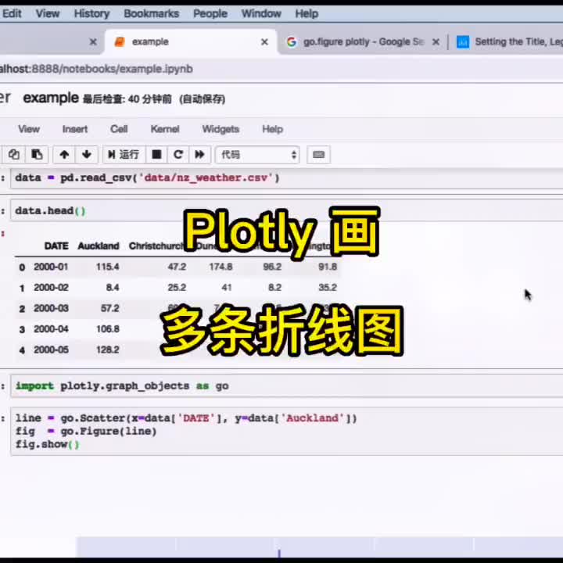Image resolution: width=563 pixels, height=563 pixels.
Task: Move the cell up with the arrow icon
Action: pyautogui.click(x=64, y=154)
